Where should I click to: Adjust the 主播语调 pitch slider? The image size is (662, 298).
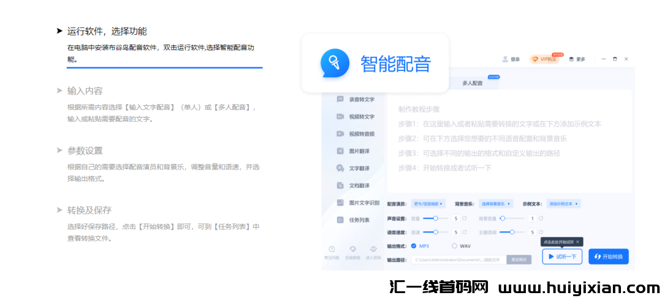512,232
